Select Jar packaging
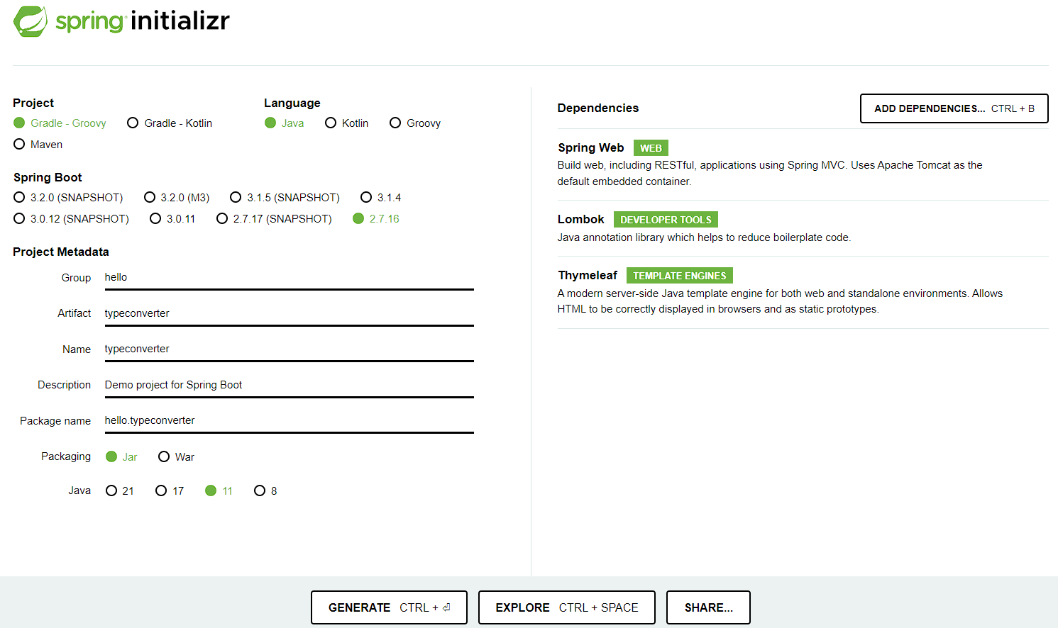 click(121, 457)
